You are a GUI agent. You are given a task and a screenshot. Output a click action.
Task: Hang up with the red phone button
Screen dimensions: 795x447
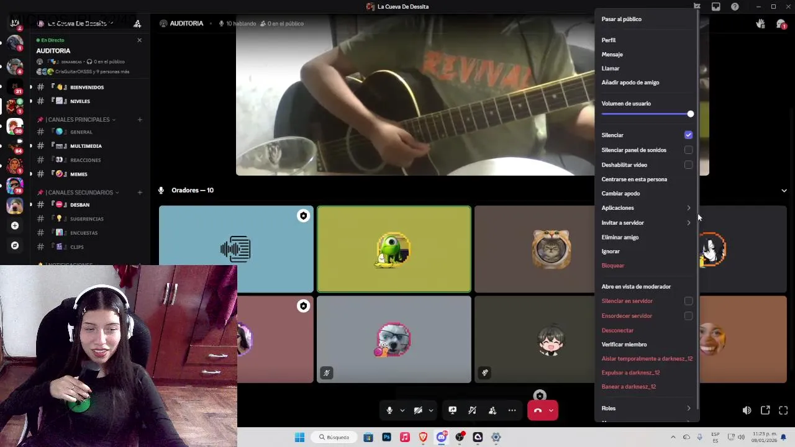[538, 410]
